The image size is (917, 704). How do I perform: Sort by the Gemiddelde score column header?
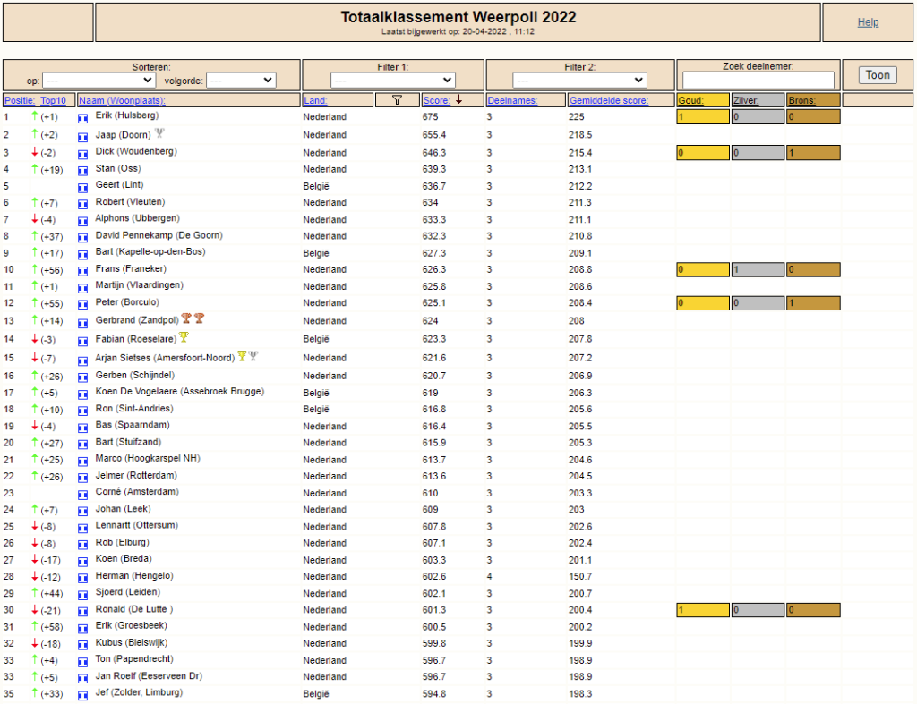pyautogui.click(x=609, y=100)
